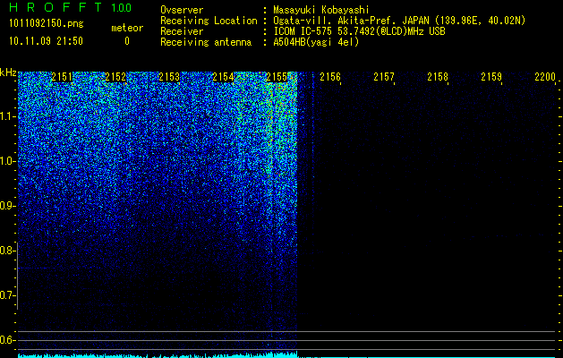Click the 0.6 frequency axis label
Screen dimensions: 563x358
(x=8, y=340)
